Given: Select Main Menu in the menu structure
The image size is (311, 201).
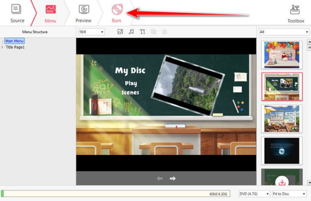Looking at the screenshot, I should pos(14,41).
